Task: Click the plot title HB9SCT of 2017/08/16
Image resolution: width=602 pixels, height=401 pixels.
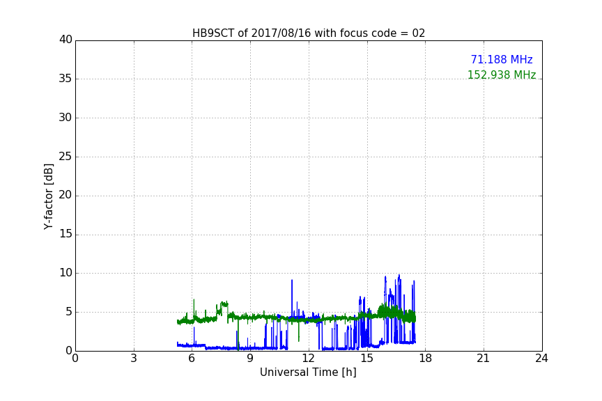Action: click(309, 33)
